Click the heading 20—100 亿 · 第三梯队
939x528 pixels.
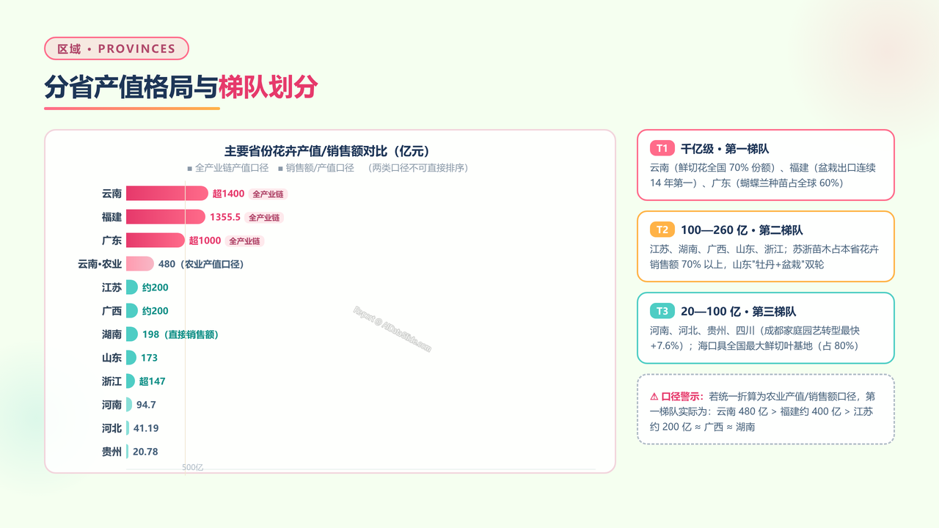coord(738,312)
